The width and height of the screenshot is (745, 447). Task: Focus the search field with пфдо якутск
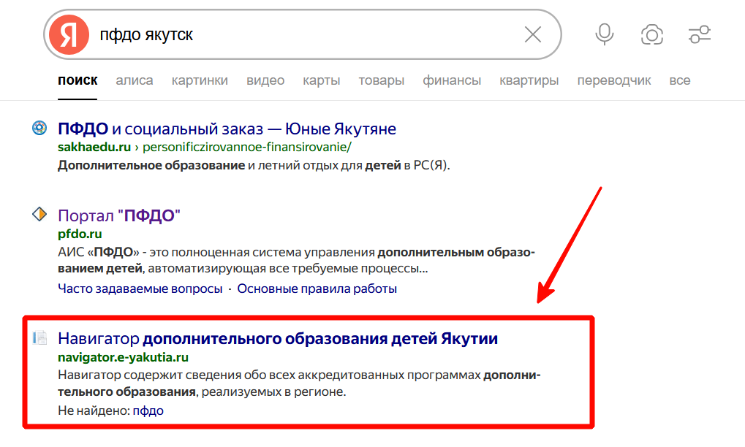[307, 34]
